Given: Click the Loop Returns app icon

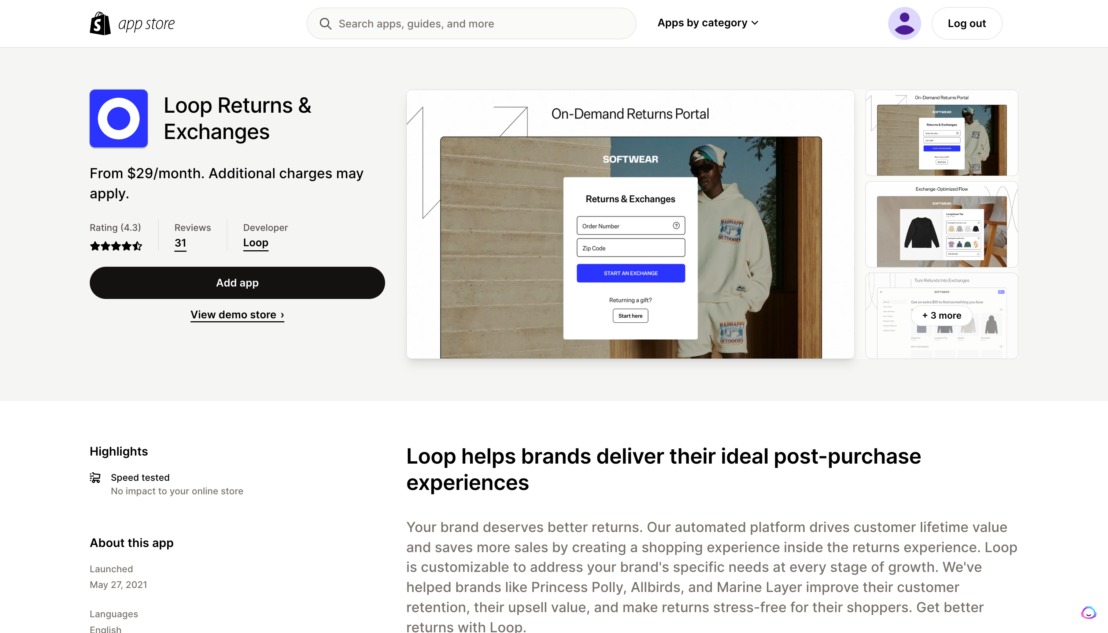Looking at the screenshot, I should click(x=118, y=118).
